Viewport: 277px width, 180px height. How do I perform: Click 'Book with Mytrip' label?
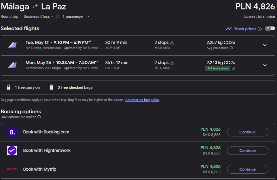click(40, 169)
